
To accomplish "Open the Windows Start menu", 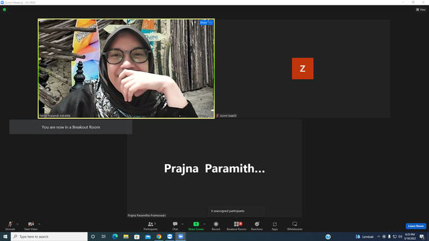I will (x=5, y=236).
